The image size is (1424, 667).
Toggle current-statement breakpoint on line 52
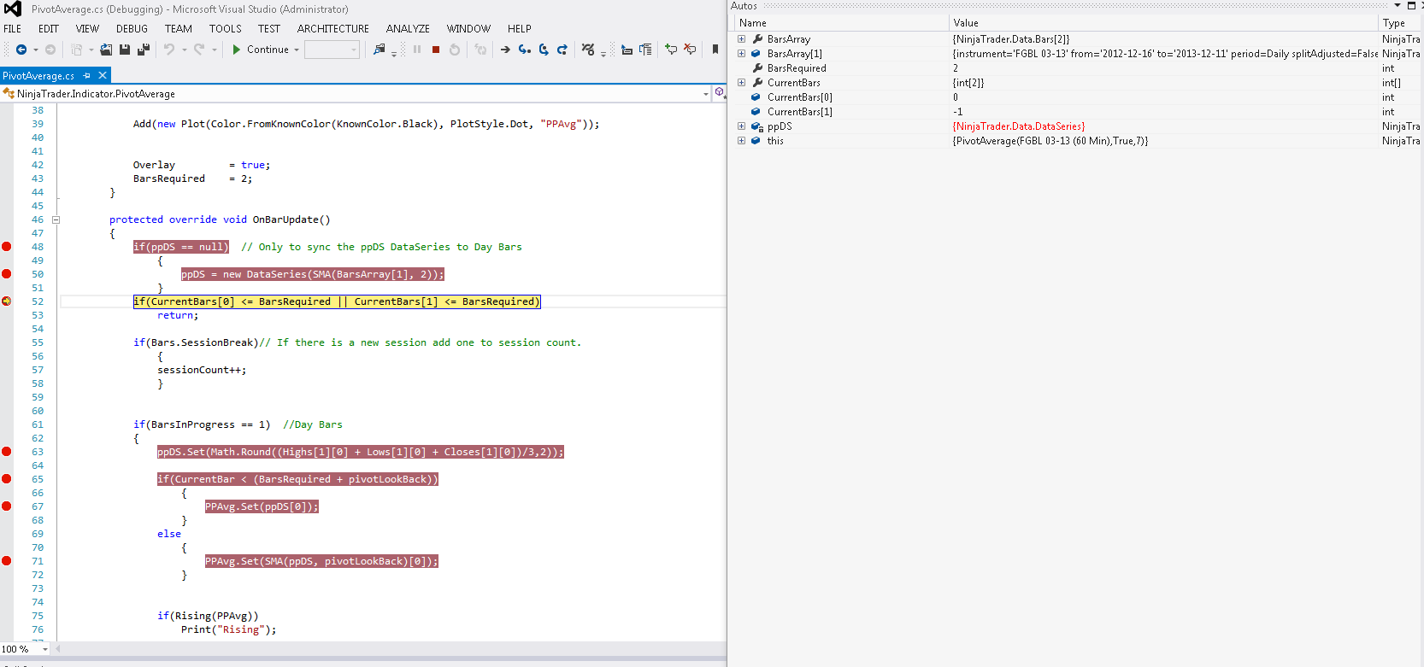7,301
